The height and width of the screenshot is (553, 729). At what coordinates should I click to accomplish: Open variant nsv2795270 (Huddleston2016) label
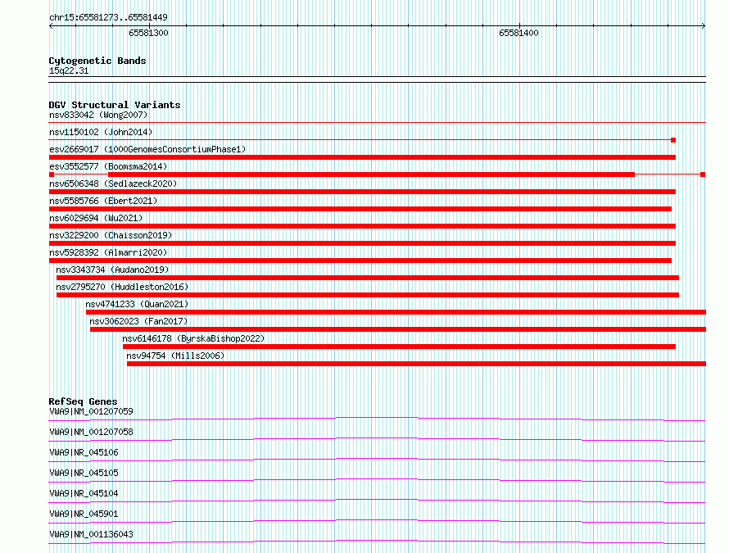122,287
